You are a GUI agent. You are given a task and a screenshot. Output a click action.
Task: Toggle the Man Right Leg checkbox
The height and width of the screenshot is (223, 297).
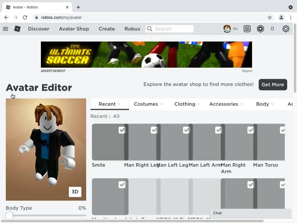(154, 130)
